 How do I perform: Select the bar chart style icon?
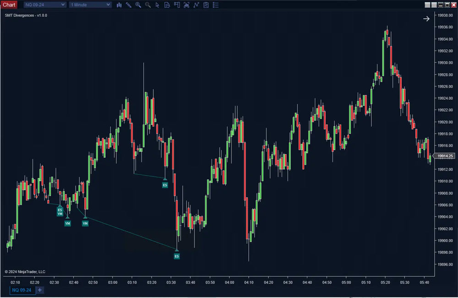point(119,5)
